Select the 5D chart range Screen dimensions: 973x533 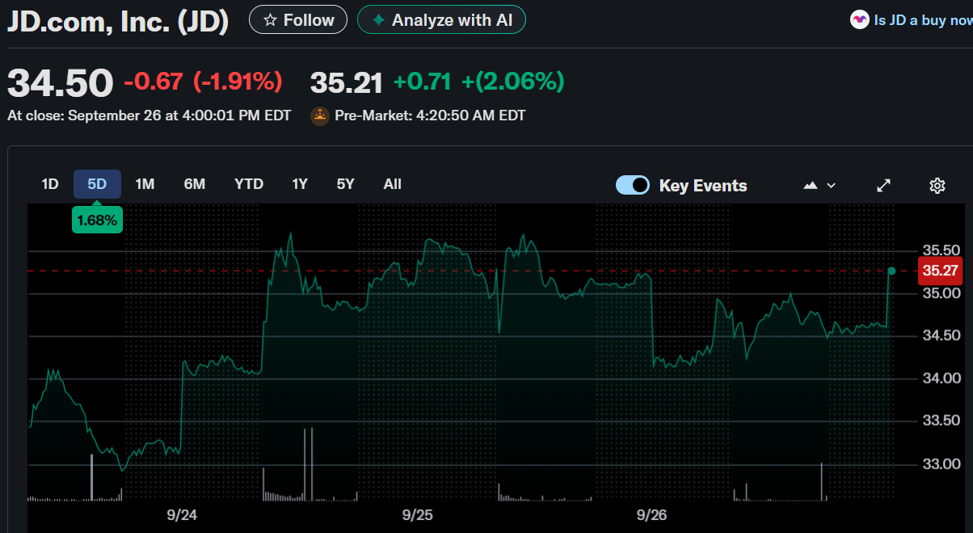click(97, 184)
